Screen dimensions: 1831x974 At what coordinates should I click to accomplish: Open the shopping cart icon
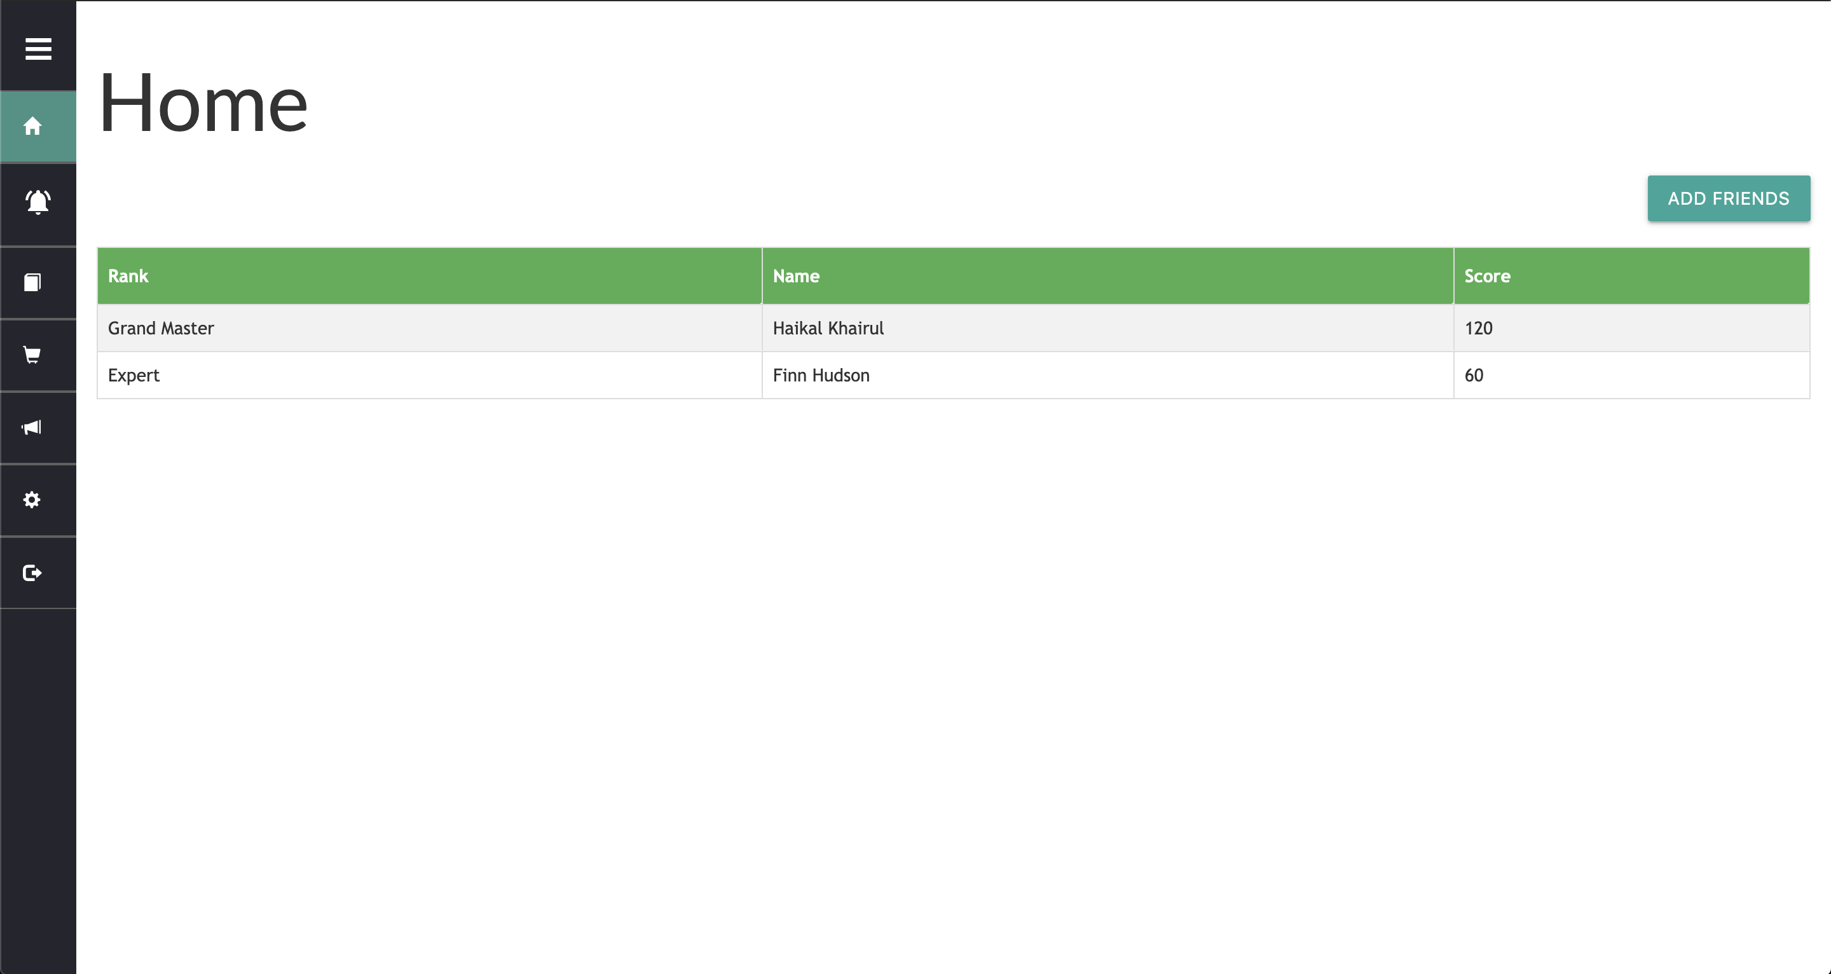pyautogui.click(x=32, y=355)
